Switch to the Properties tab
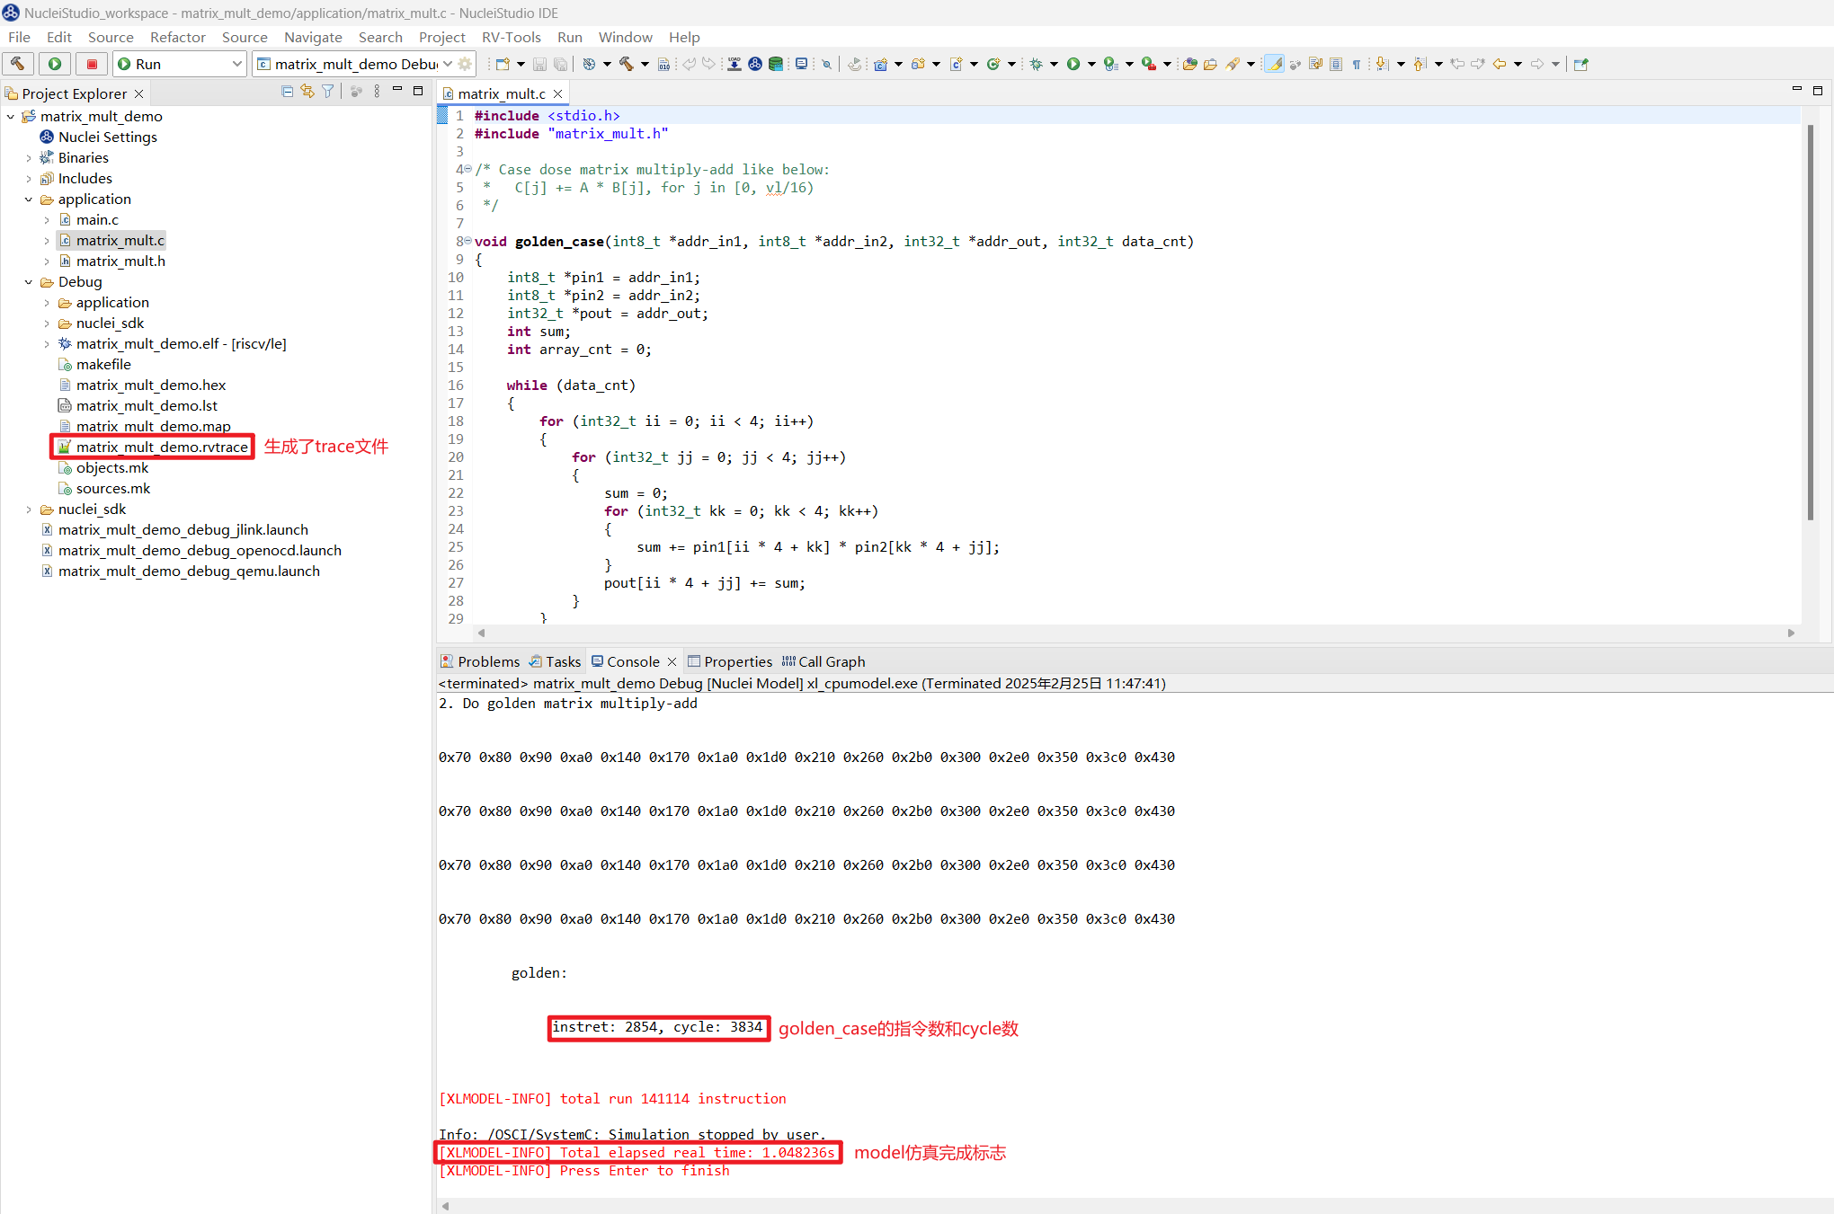The height and width of the screenshot is (1214, 1834). tap(730, 661)
